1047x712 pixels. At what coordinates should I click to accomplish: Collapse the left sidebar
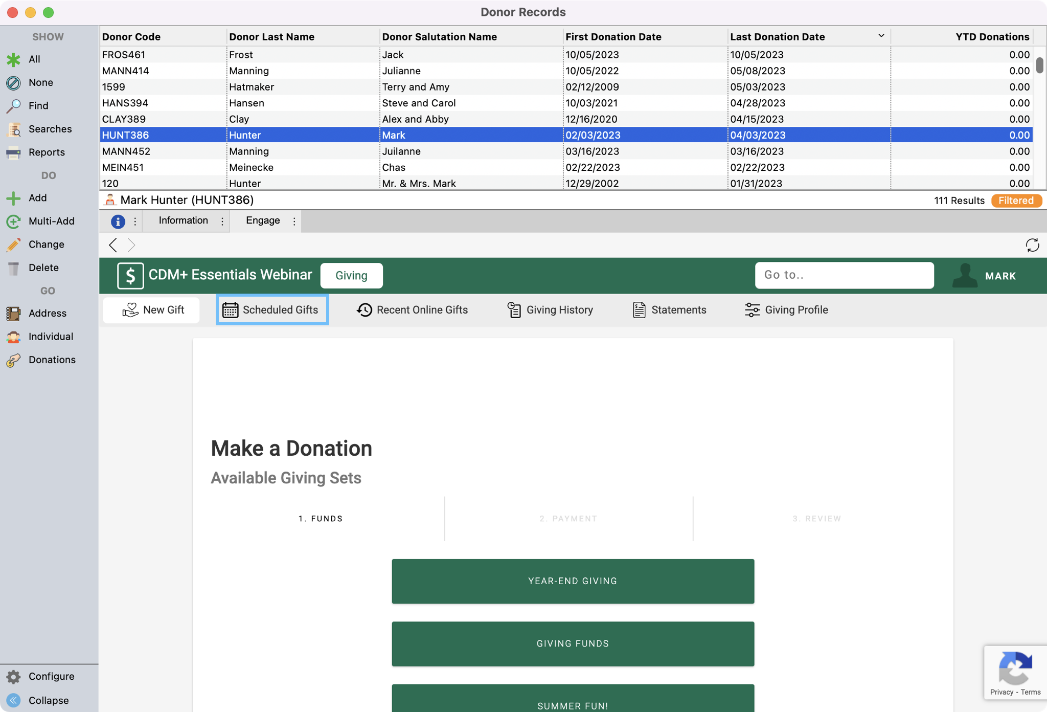(14, 700)
